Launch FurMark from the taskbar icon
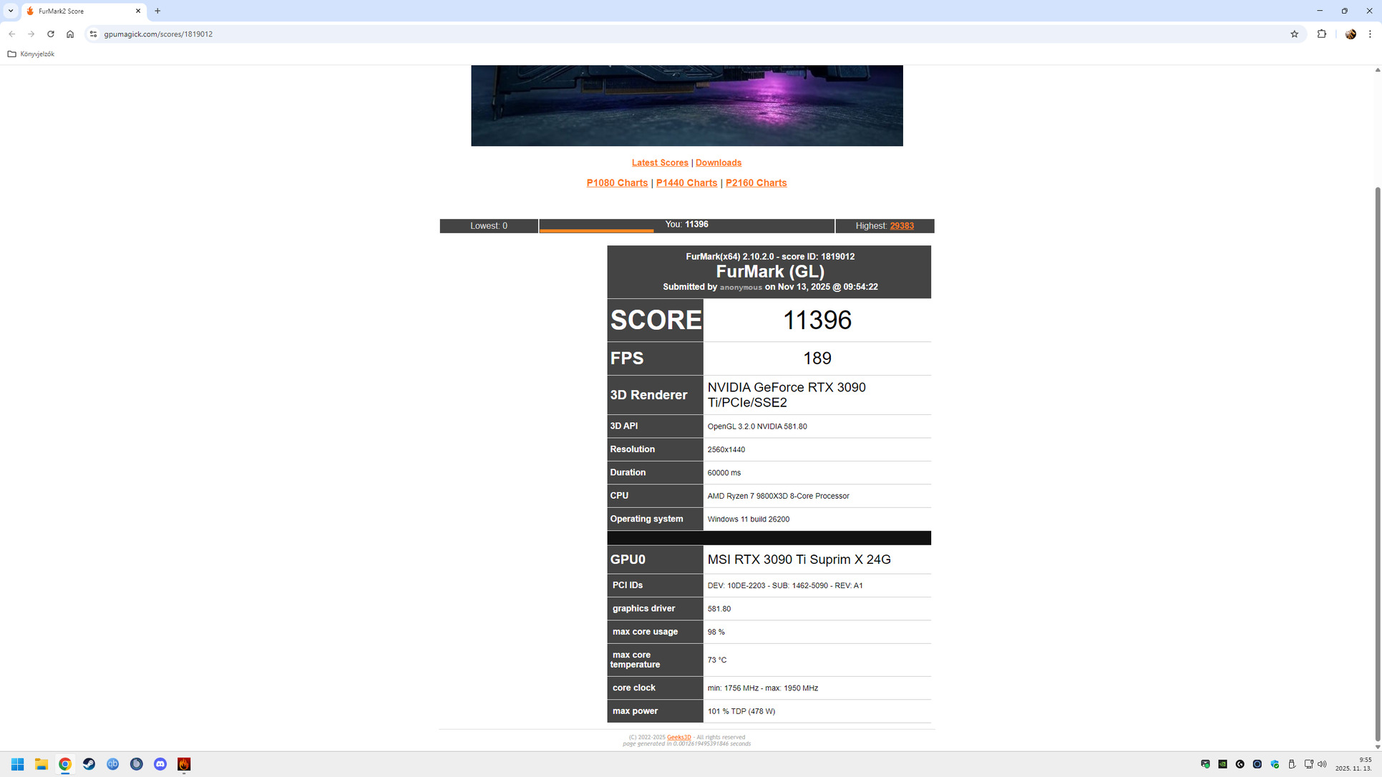1382x777 pixels. click(x=184, y=764)
